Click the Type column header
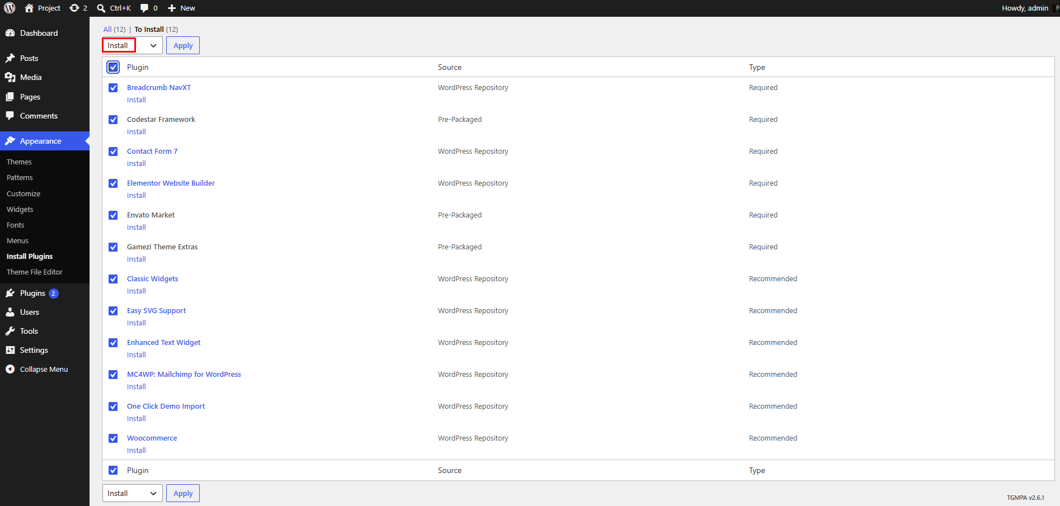1060x506 pixels. point(757,67)
